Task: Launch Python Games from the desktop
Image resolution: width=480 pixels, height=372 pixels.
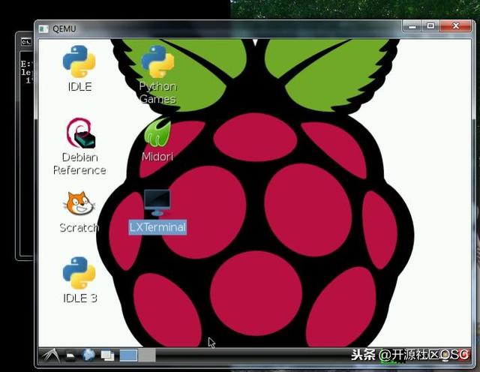Action: 157,61
